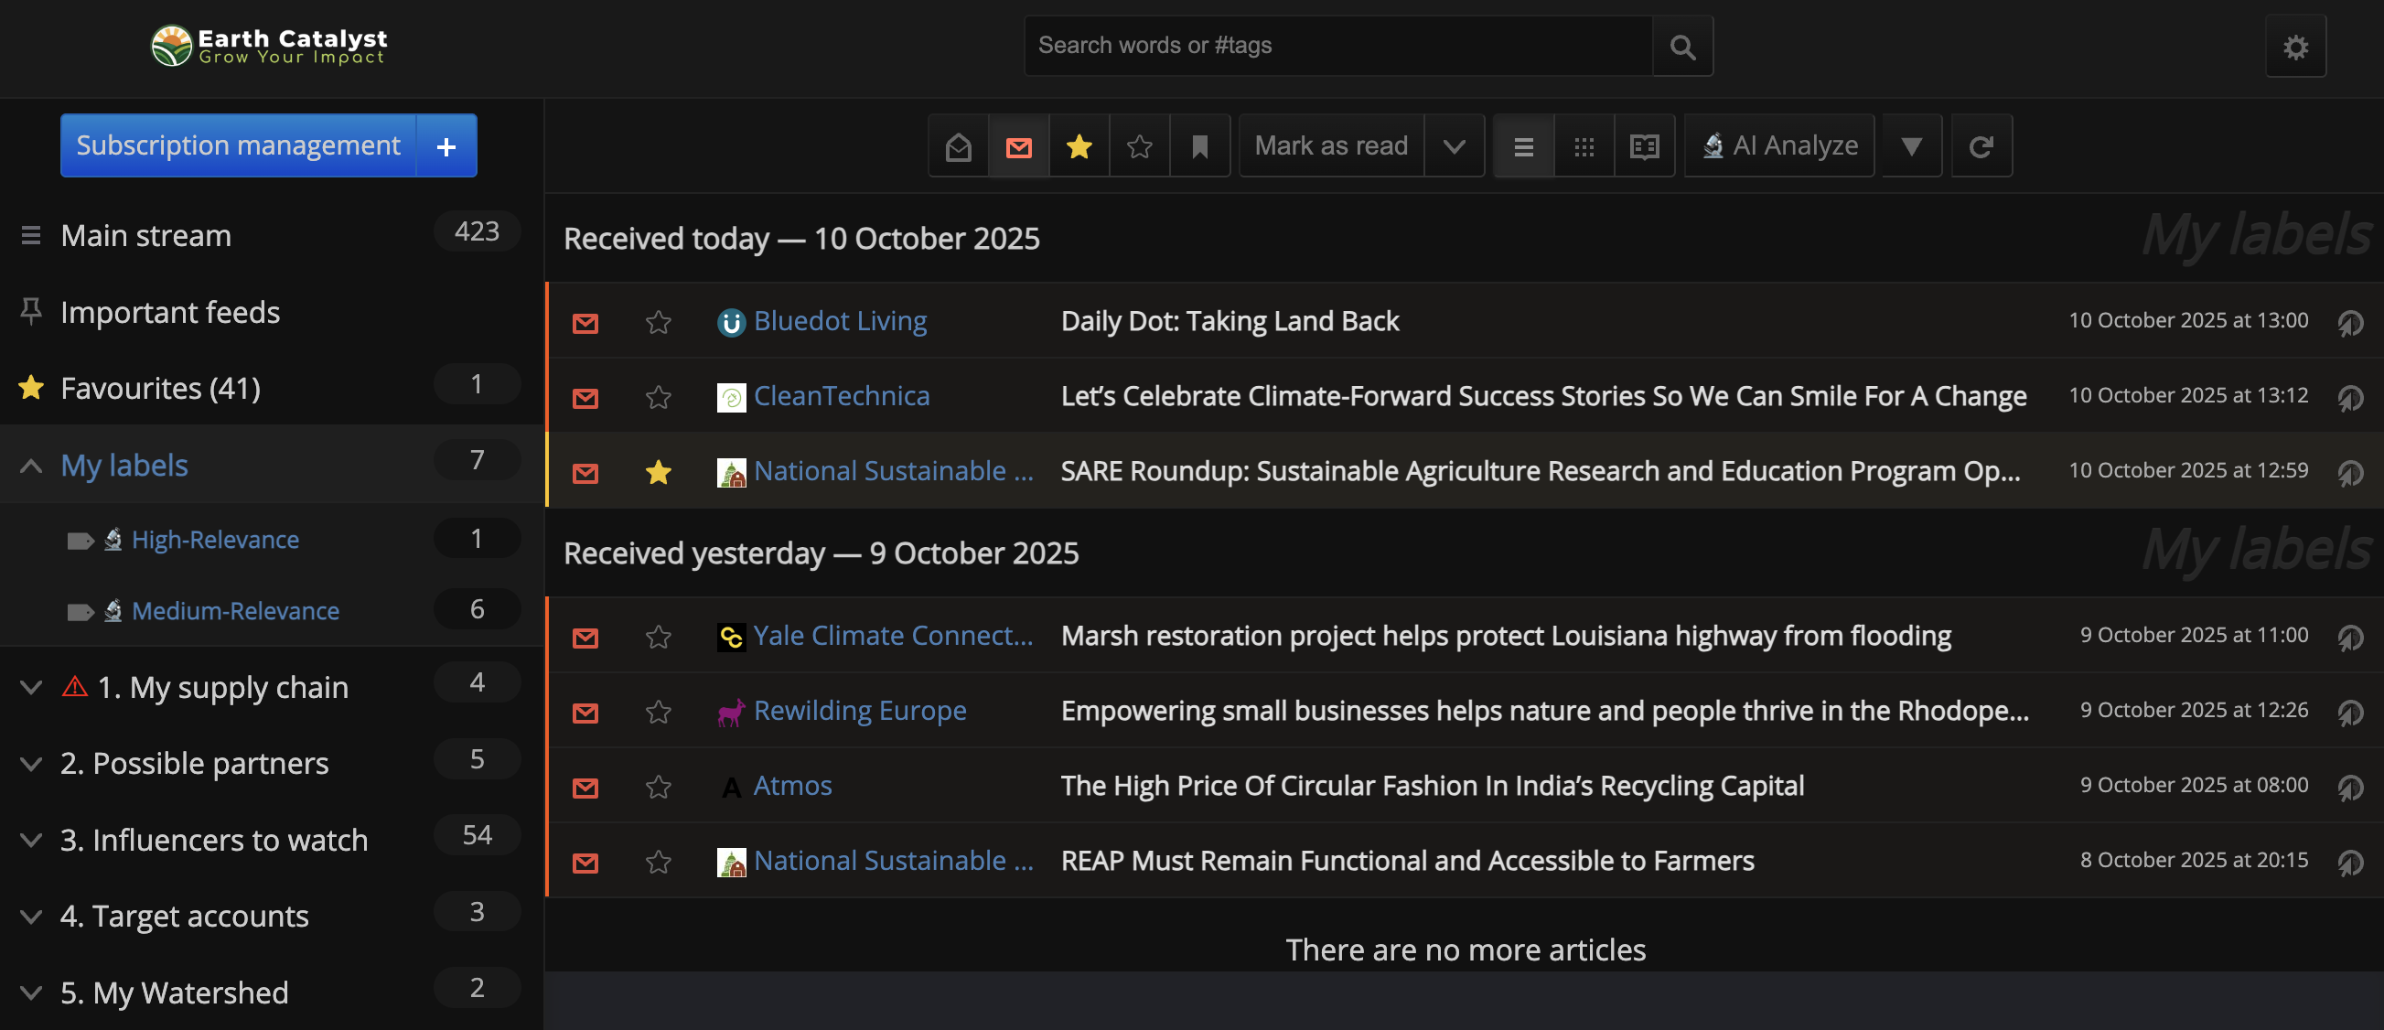The height and width of the screenshot is (1030, 2384).
Task: Refresh the feed with the reload icon
Action: [x=1981, y=145]
